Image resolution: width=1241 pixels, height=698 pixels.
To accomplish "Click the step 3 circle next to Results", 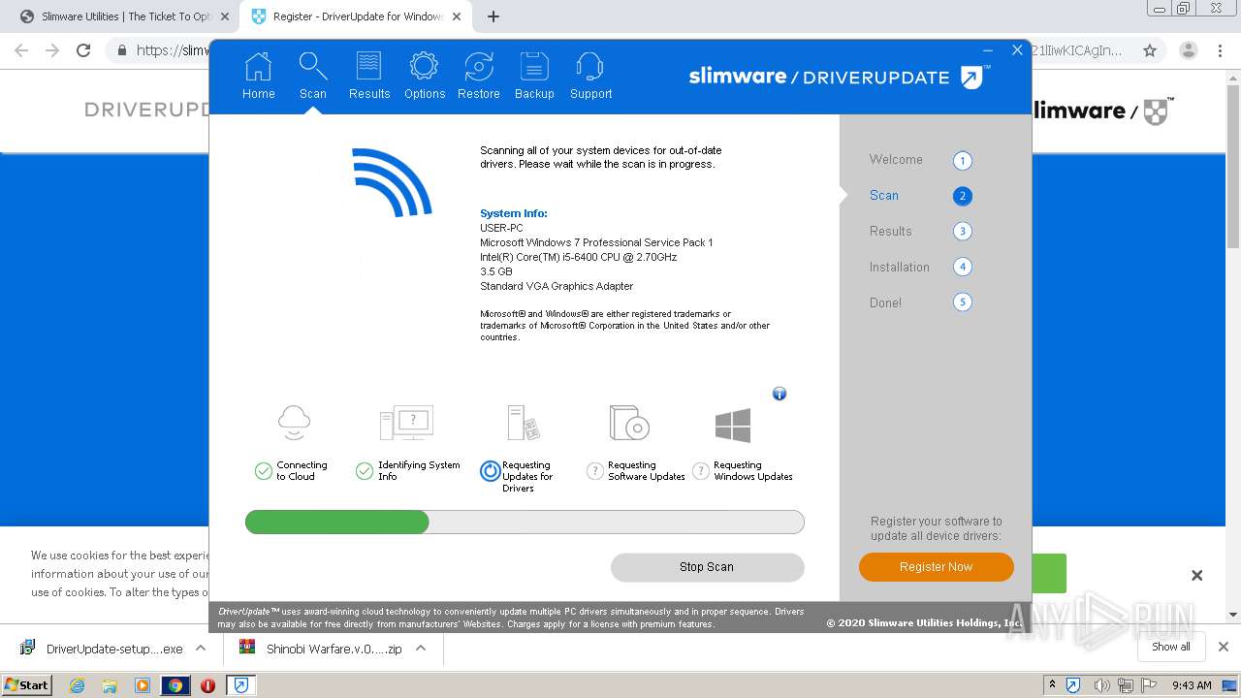I will (x=962, y=232).
